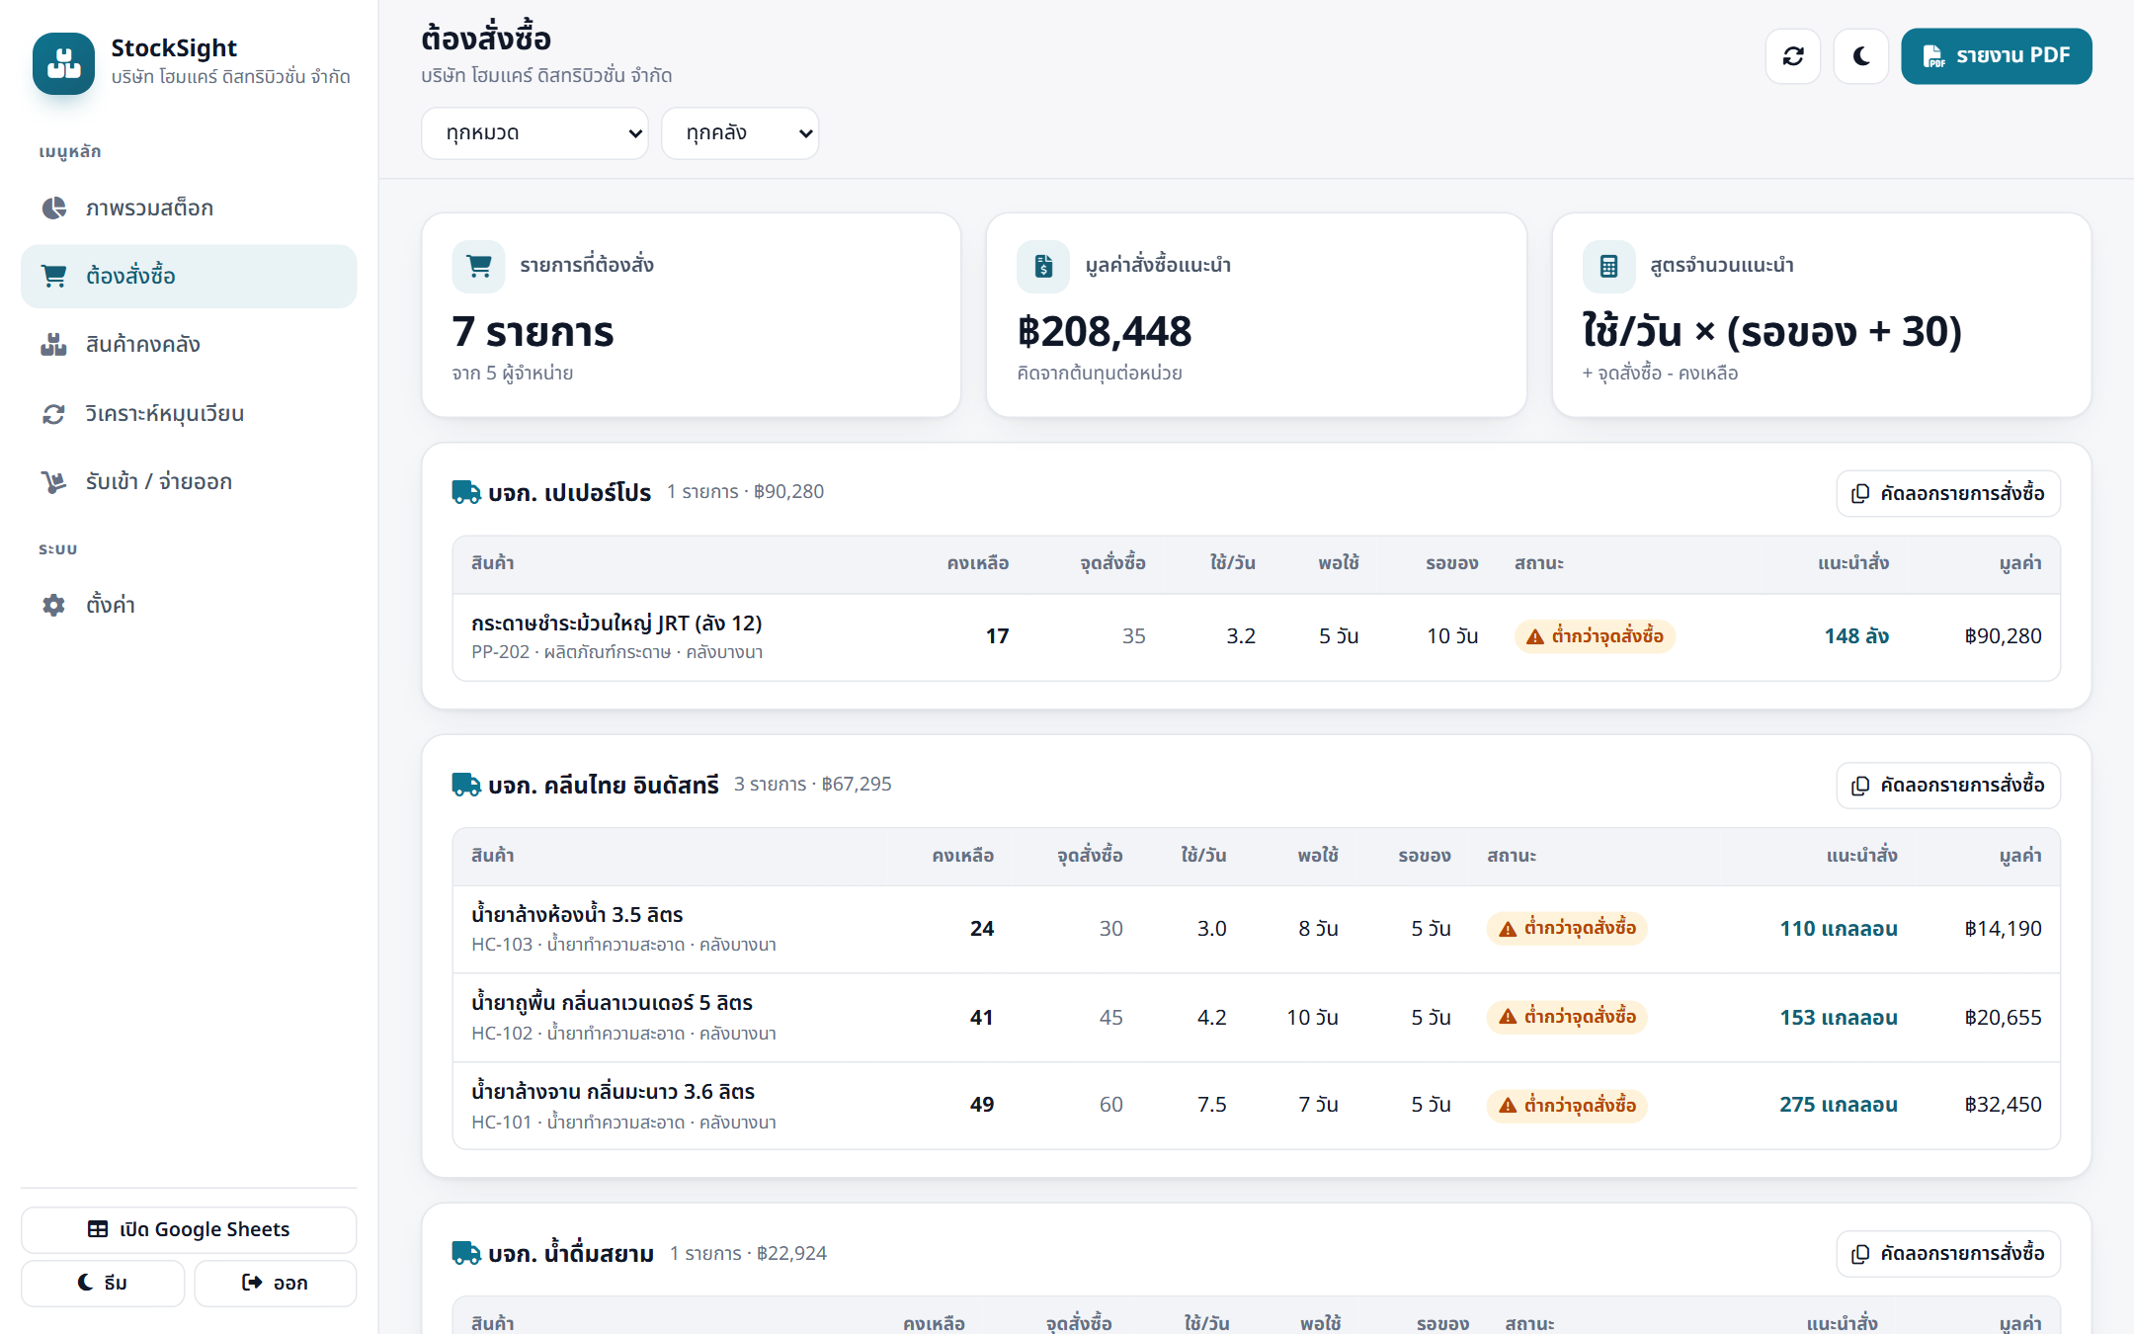Screen dimensions: 2134x1334
Task: Open ตั้งค่า settings page
Action: click(x=189, y=605)
